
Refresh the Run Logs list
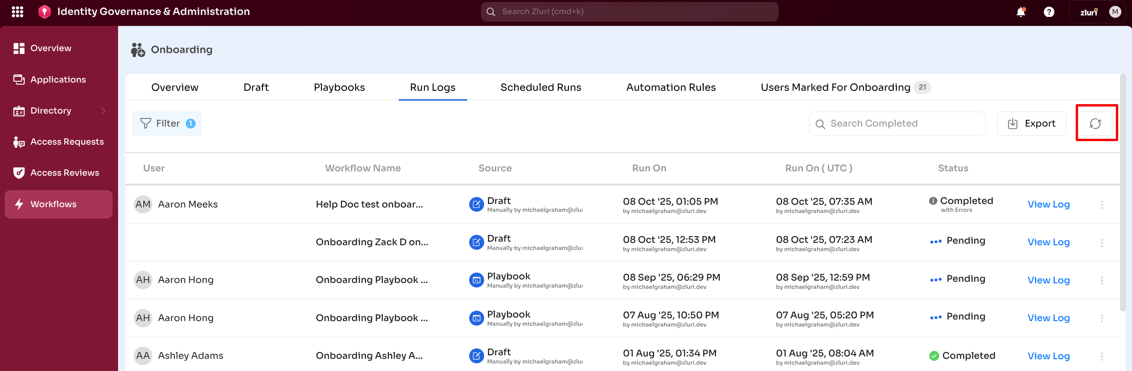click(x=1095, y=123)
